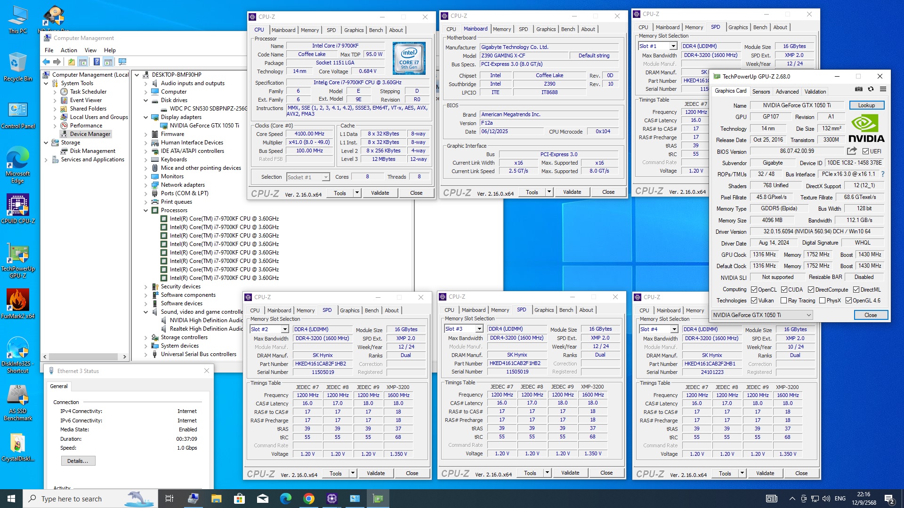904x508 pixels.
Task: Click the Lookup button in GPU-Z
Action: click(x=866, y=105)
